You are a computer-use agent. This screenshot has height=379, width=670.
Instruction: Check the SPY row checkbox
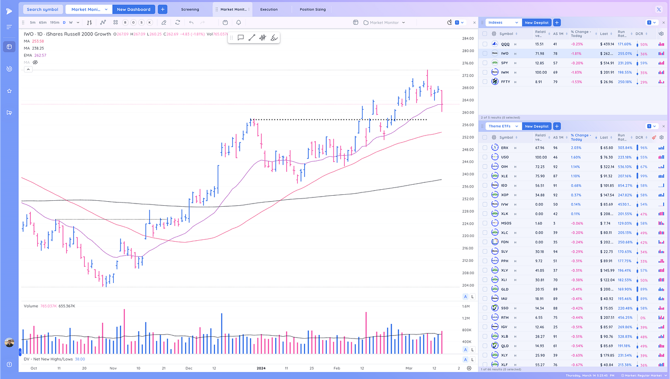(485, 63)
